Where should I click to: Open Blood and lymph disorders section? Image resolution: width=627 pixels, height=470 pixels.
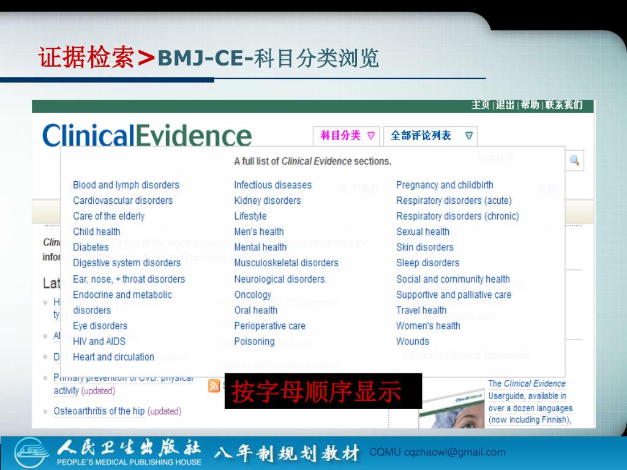tap(126, 185)
